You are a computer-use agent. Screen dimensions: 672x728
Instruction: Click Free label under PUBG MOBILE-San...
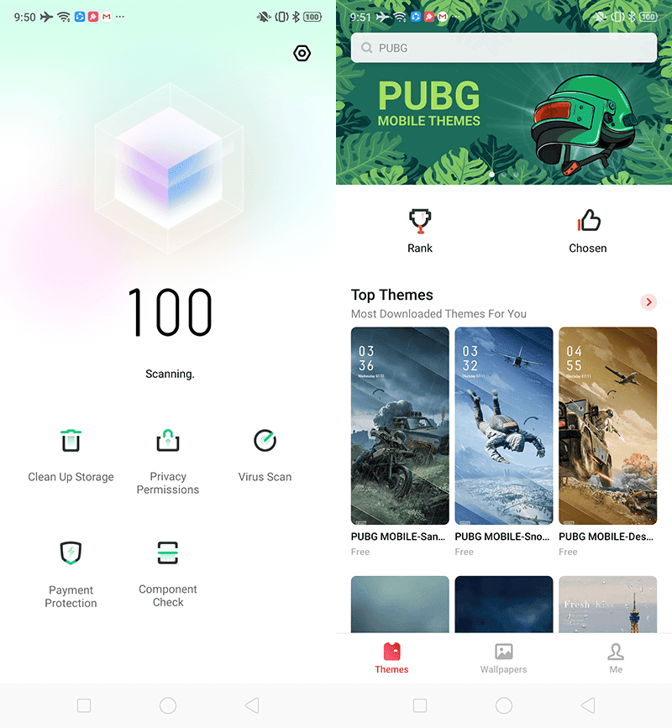pos(360,552)
